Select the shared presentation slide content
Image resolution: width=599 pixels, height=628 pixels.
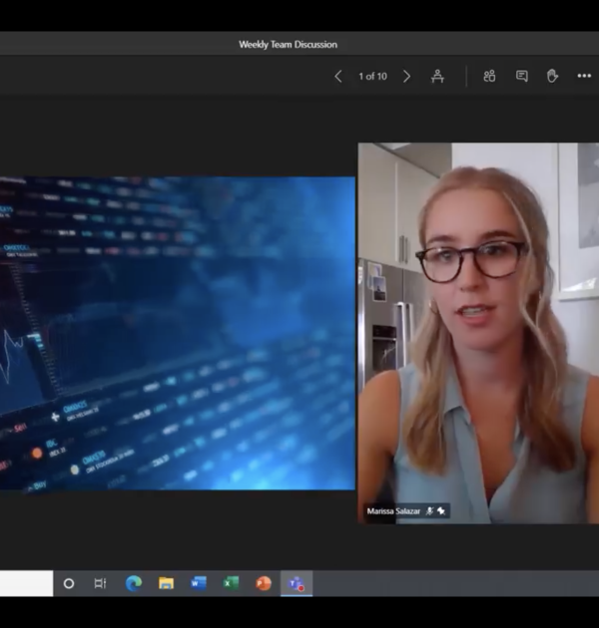[177, 333]
